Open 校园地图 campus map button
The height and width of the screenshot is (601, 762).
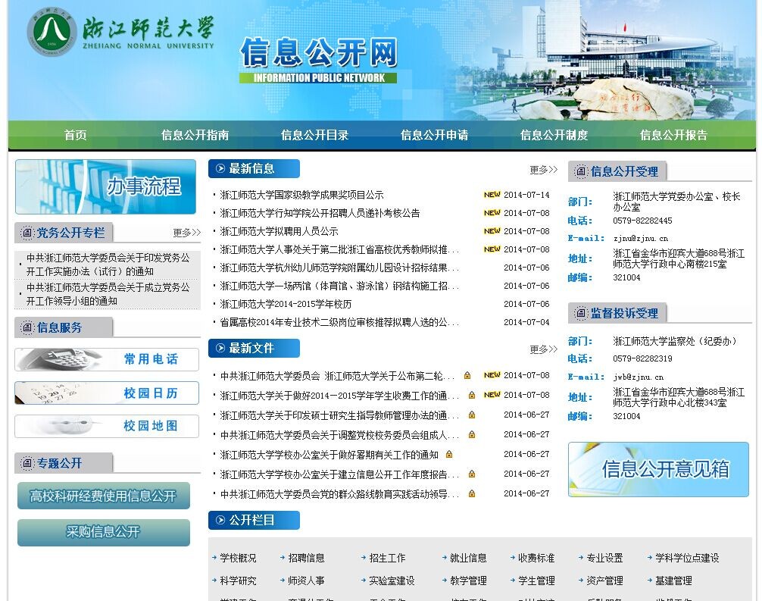click(107, 426)
